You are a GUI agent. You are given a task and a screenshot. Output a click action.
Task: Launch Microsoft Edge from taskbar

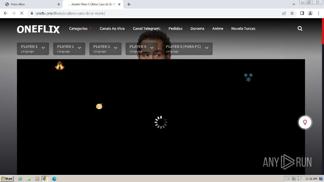click(x=54, y=179)
